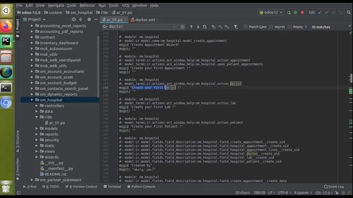The height and width of the screenshot is (198, 353).
Task: Toggle Words checkbox
Action: point(271,27)
